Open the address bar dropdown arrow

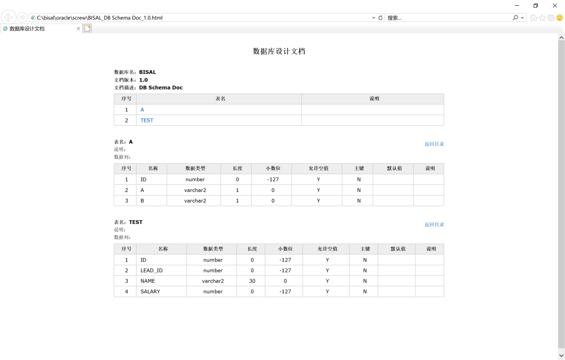point(374,18)
